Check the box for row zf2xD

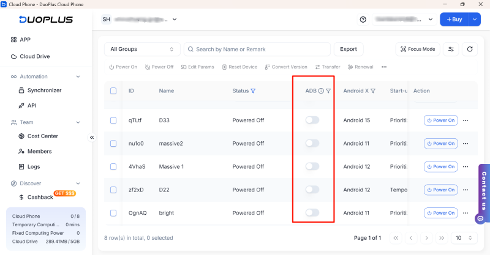tap(113, 190)
